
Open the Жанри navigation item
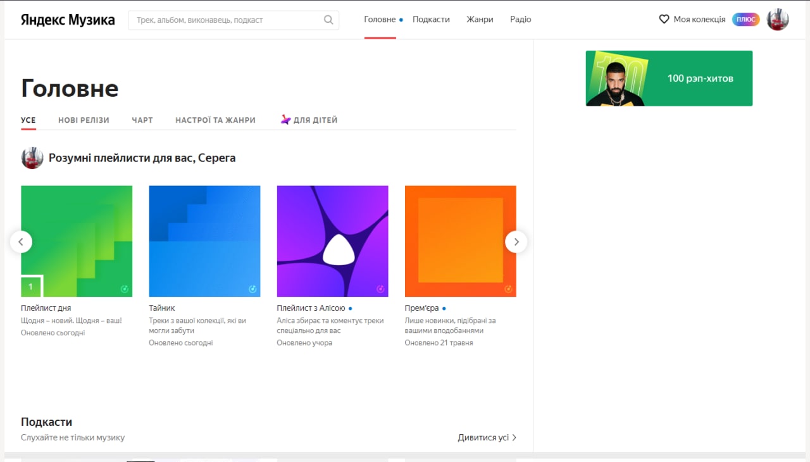pos(480,20)
